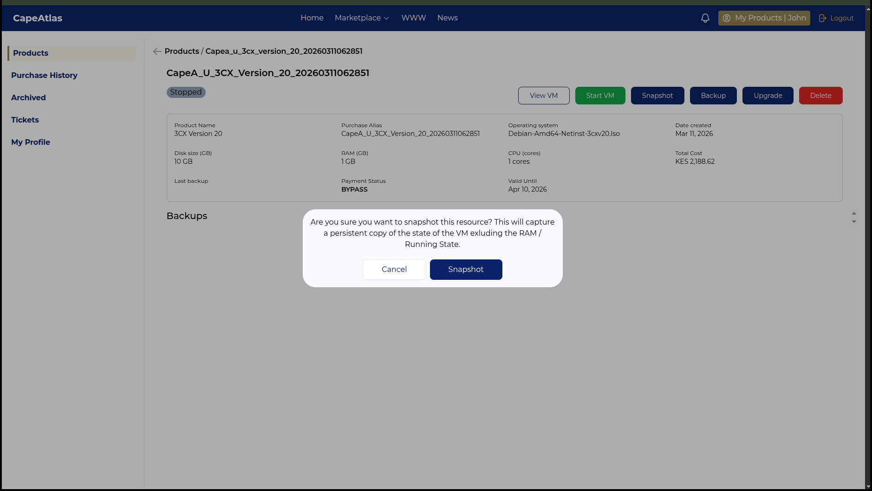This screenshot has height=491, width=872.
Task: Click the page title CapeA_U_3CX_Version_20_20260311062851
Action: (268, 73)
